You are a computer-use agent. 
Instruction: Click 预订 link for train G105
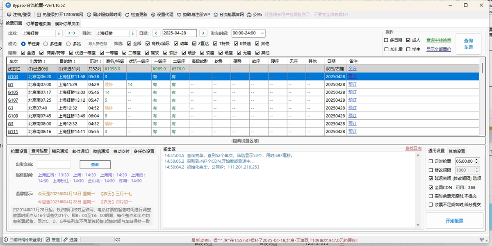coord(352,92)
